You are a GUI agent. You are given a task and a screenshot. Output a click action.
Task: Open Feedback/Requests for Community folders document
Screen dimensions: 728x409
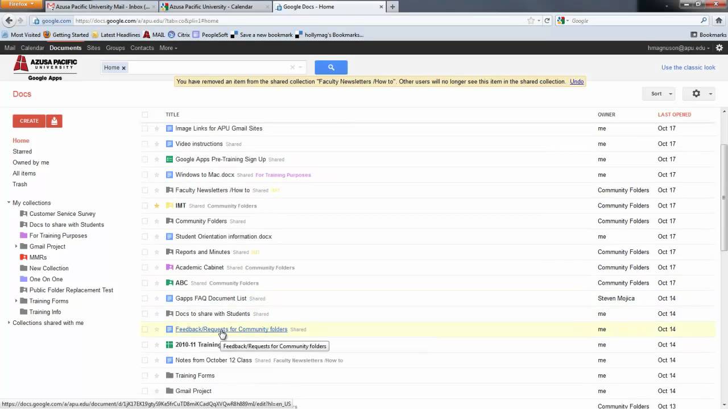(231, 329)
